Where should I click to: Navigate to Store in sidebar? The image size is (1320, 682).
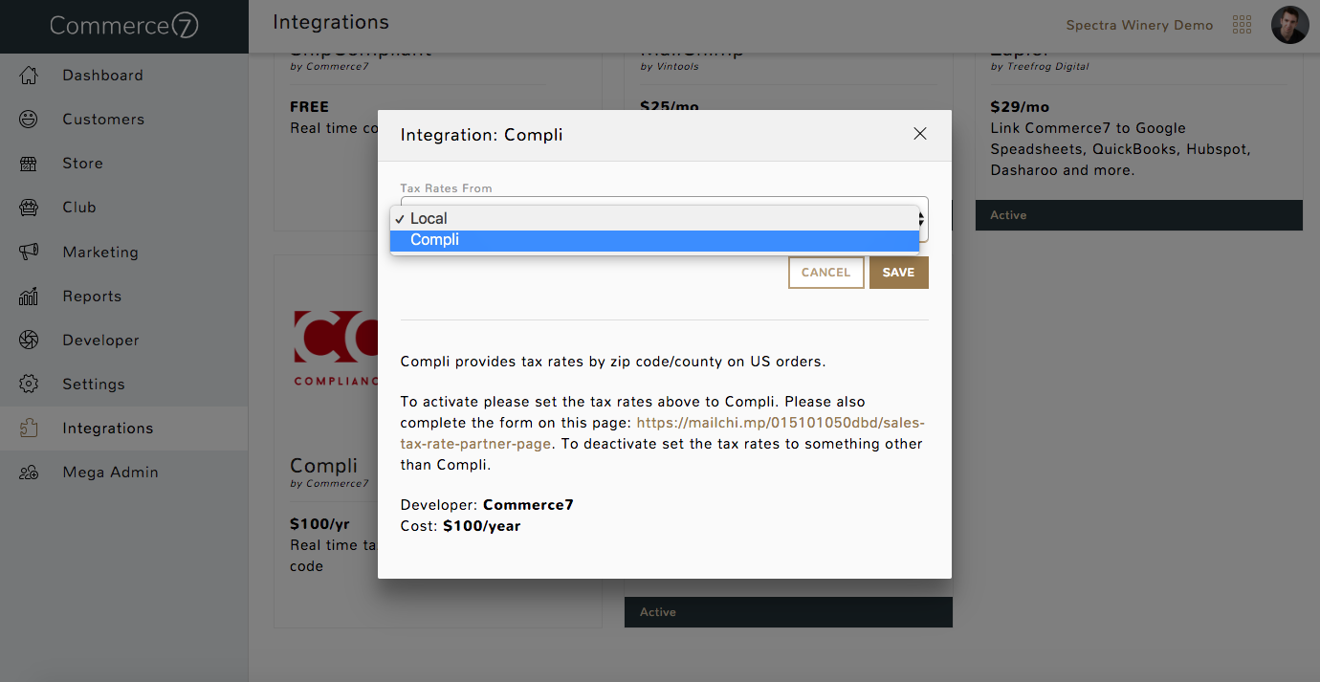pos(82,164)
